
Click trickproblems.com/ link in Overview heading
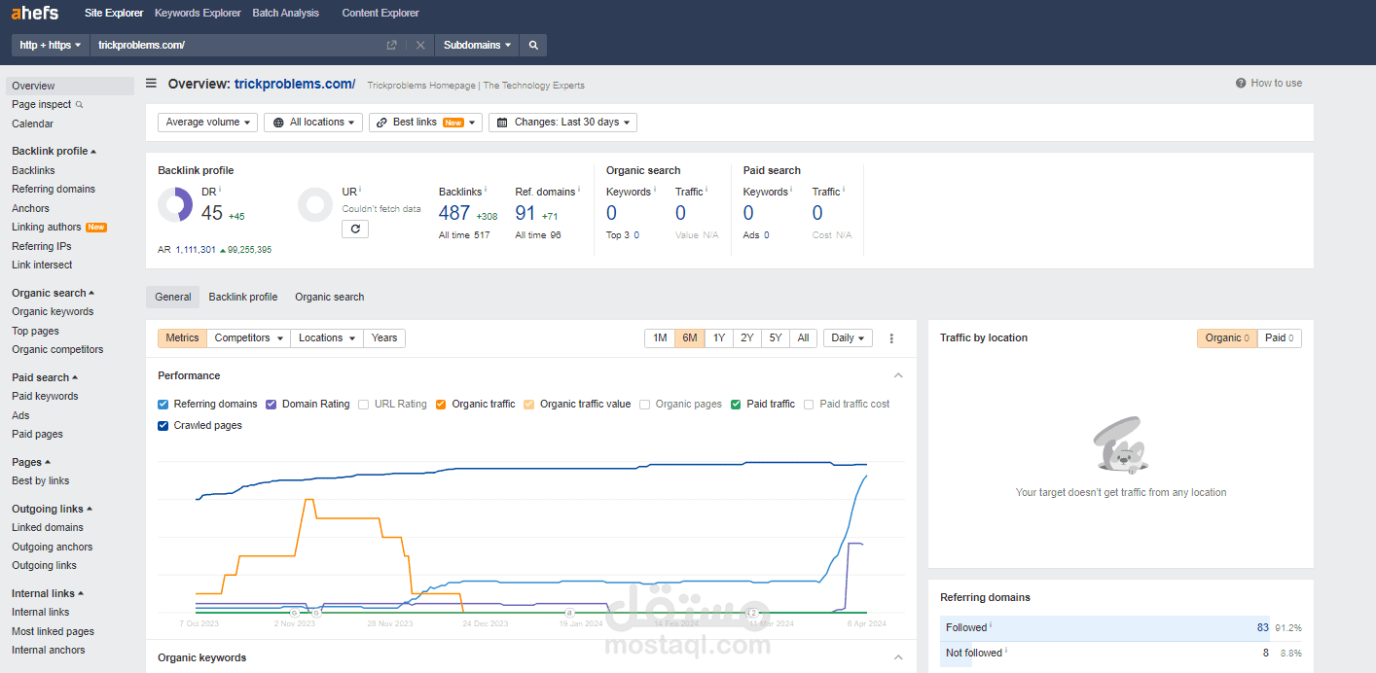click(x=295, y=84)
